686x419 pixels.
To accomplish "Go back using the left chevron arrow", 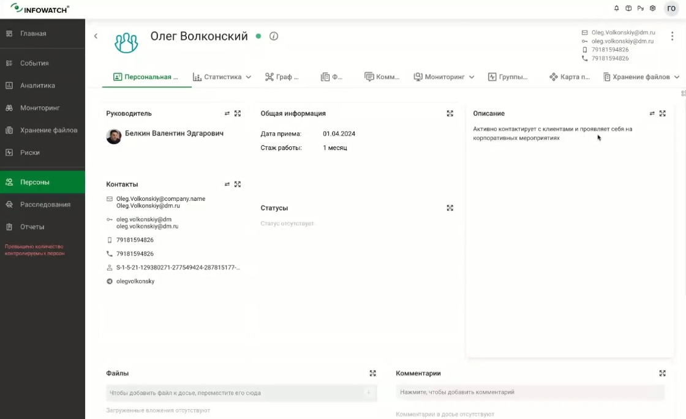I will click(x=96, y=36).
